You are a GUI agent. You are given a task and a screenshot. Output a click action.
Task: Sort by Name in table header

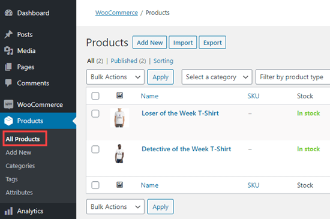[x=149, y=96]
